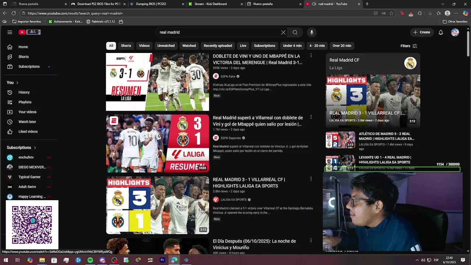The width and height of the screenshot is (471, 265).
Task: Select the Recently uploaded filter chip
Action: click(x=218, y=46)
